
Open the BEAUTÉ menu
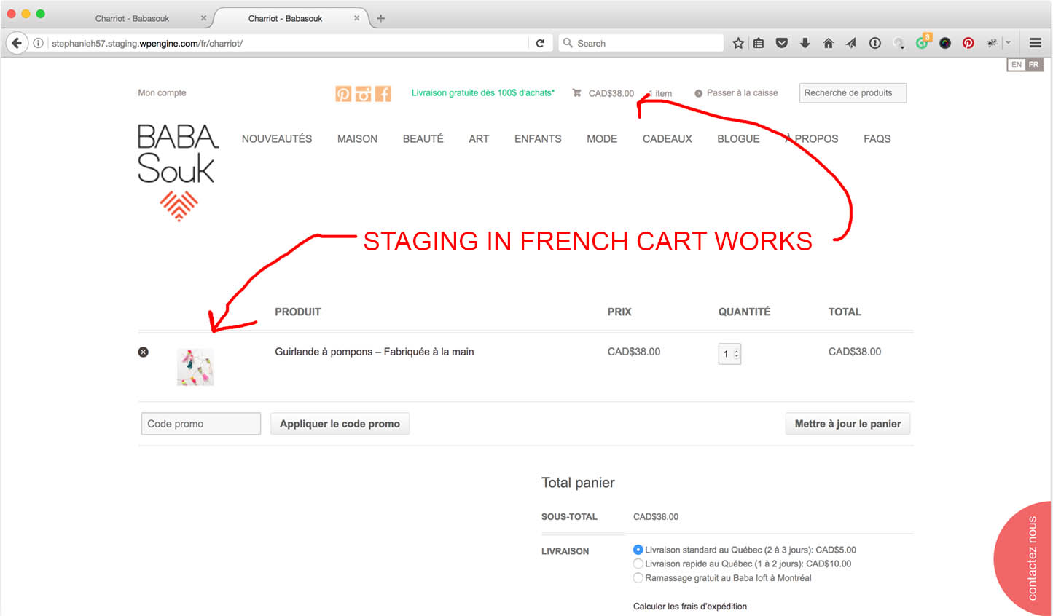point(423,138)
